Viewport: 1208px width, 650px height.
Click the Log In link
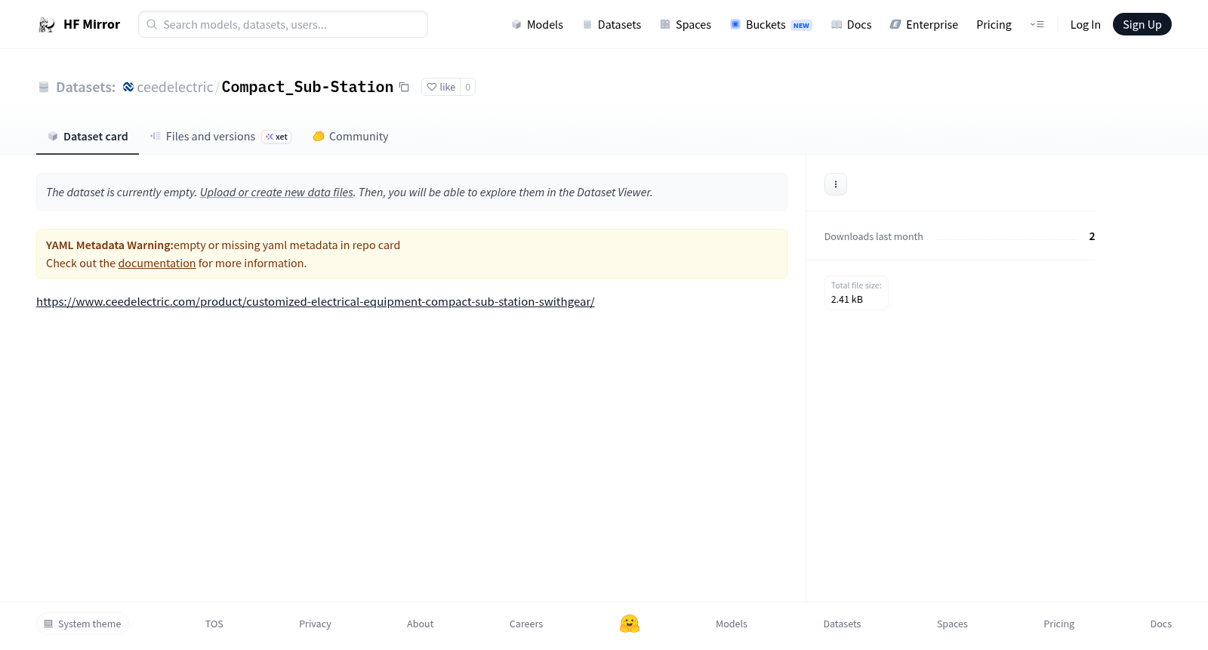pos(1085,25)
